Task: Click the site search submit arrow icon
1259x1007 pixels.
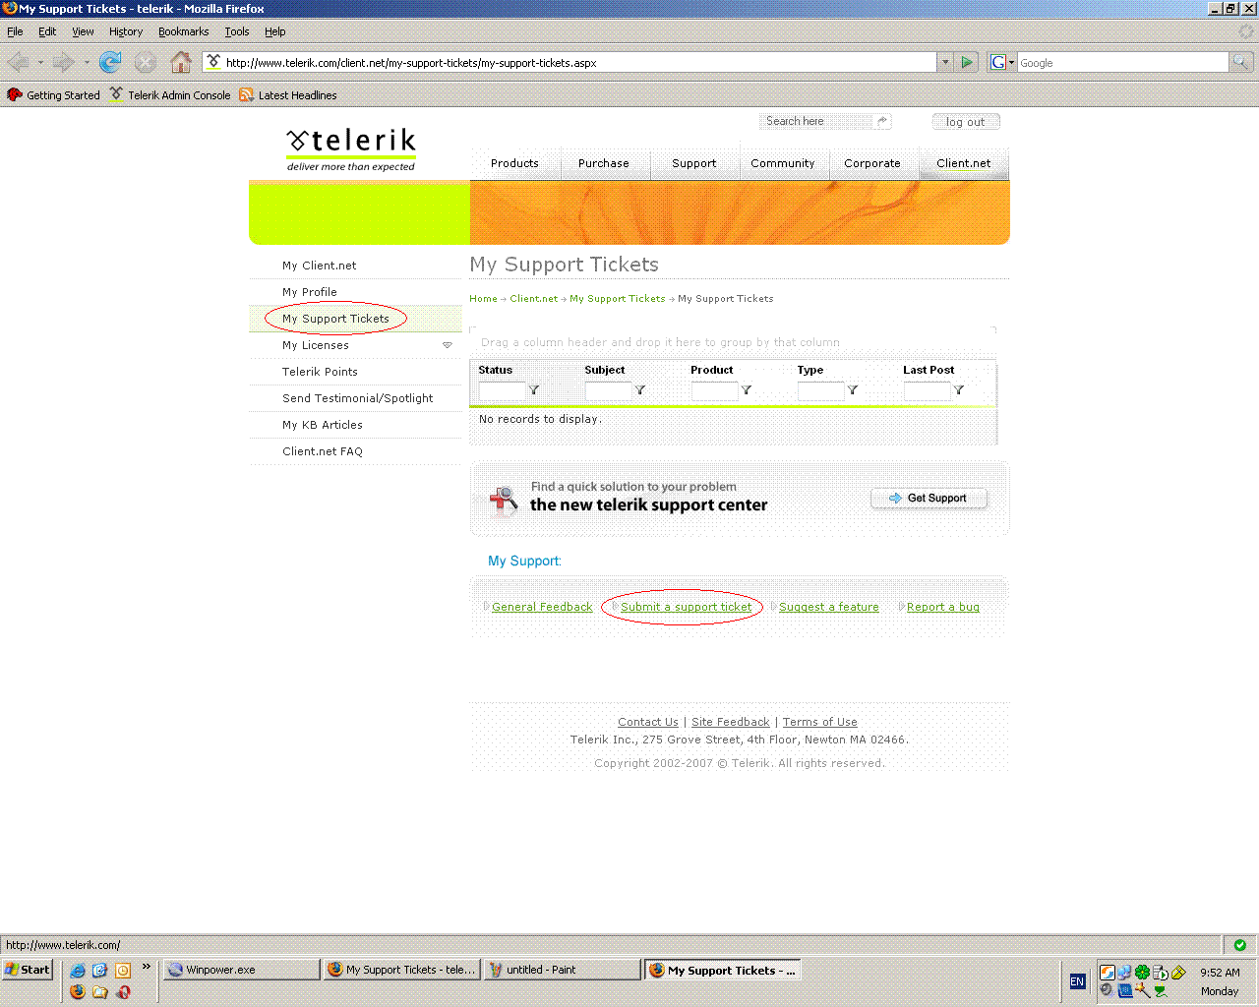Action: (882, 121)
